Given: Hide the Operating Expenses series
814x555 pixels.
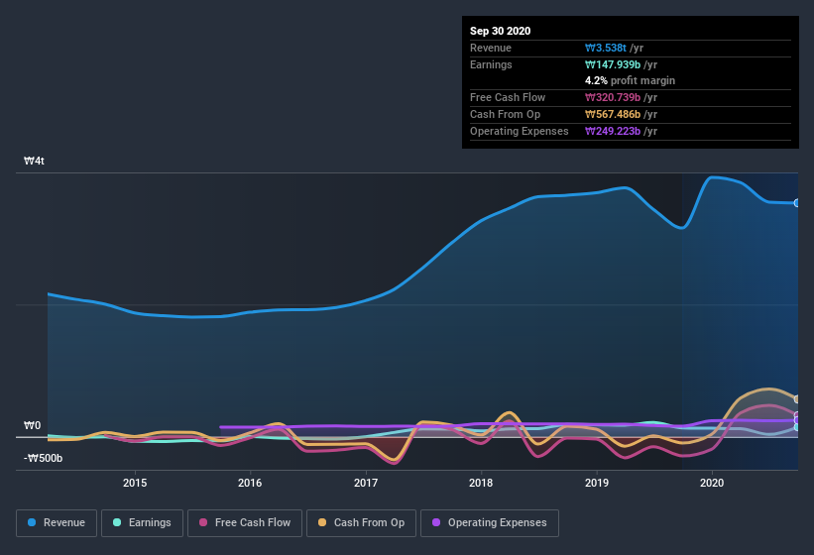Looking at the screenshot, I should click(x=490, y=523).
